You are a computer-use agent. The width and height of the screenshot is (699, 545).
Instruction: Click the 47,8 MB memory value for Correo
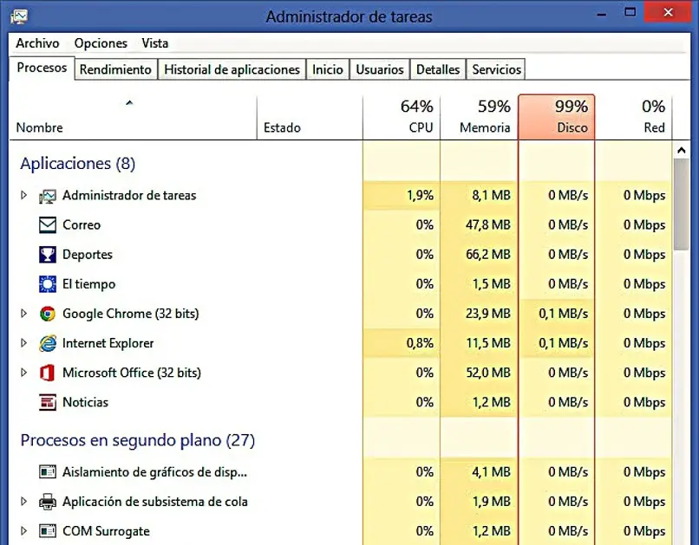tap(487, 225)
